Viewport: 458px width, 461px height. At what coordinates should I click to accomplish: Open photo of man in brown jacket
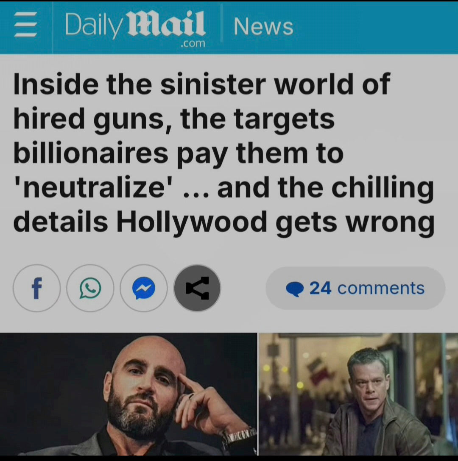358,394
